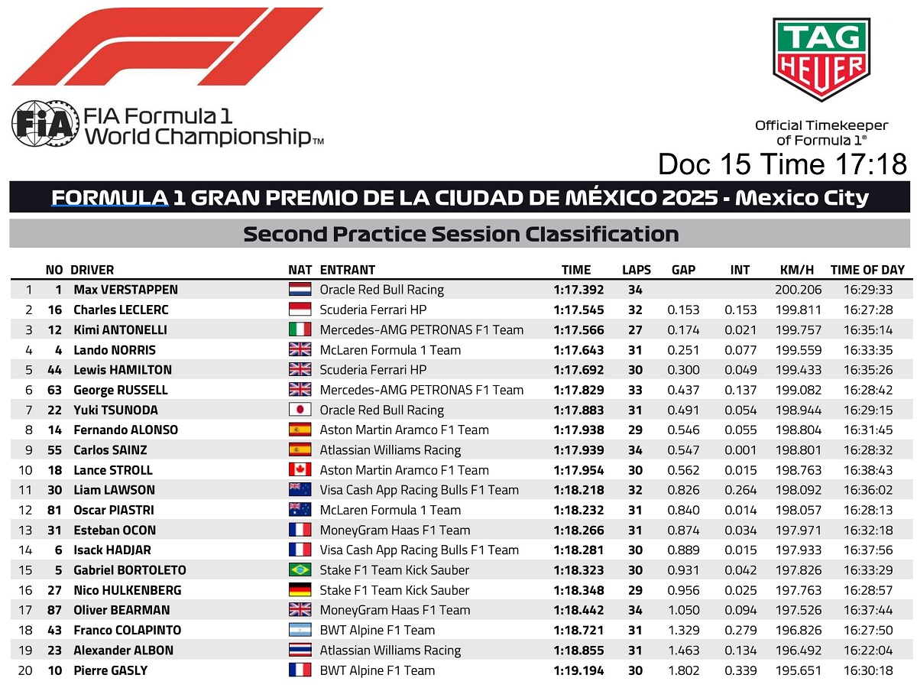Click the German flag beside Nico Hulkenberg
The width and height of the screenshot is (917, 691).
(x=300, y=590)
